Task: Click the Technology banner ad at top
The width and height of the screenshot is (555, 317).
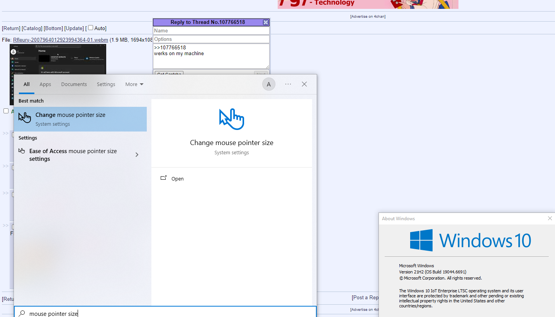Action: click(x=368, y=4)
